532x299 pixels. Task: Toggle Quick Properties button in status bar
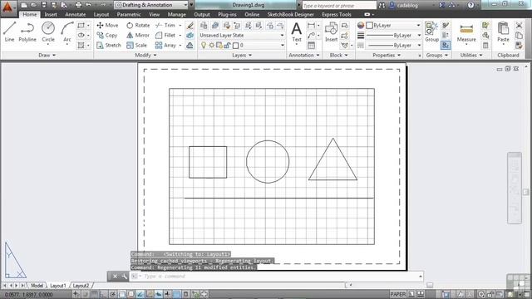(x=186, y=294)
